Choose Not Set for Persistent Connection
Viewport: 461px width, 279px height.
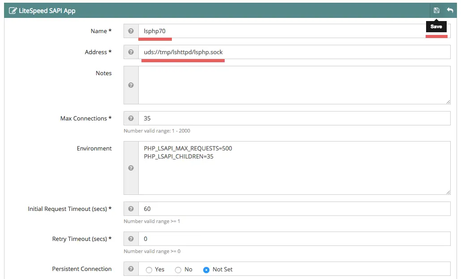(206, 270)
